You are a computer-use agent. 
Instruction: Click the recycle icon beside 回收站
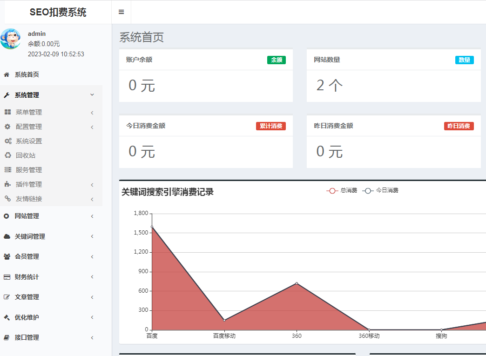tap(8, 155)
